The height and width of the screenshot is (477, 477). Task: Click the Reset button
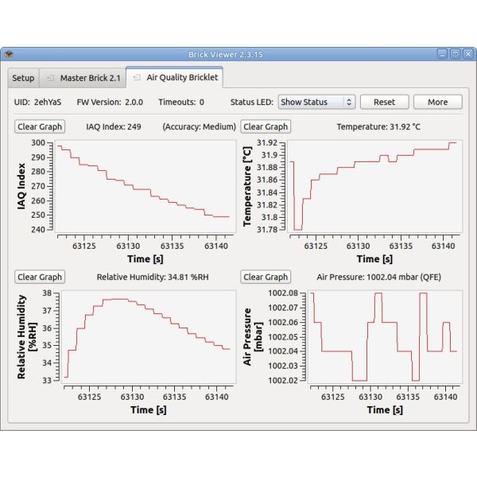(384, 102)
